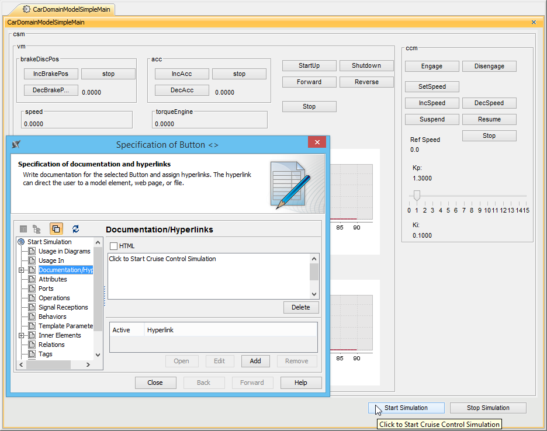Screen dimensions: 547x431
Task: Click the Kp slider handle
Action: [417, 195]
